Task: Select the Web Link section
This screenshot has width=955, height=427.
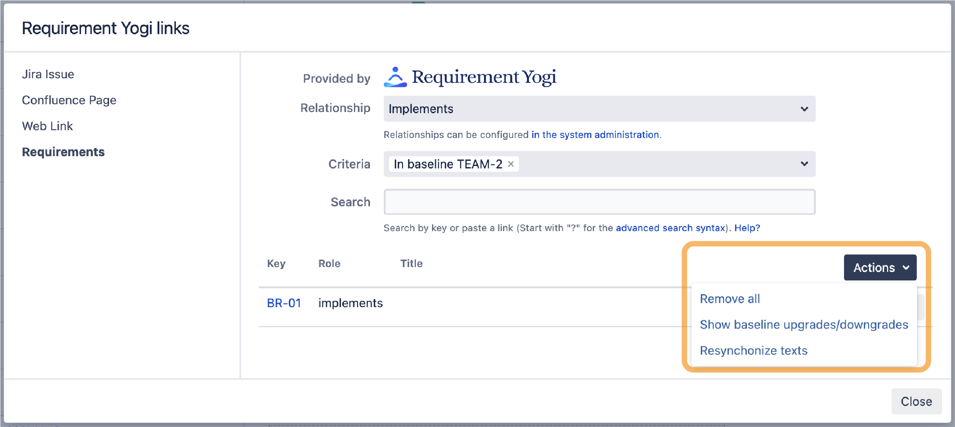Action: [x=47, y=126]
